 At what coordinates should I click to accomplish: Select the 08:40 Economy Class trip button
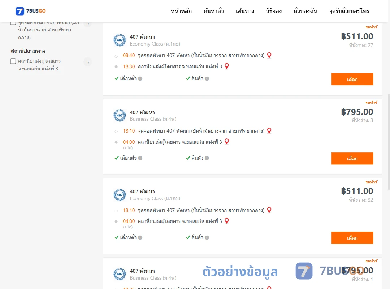[352, 79]
